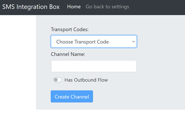The width and height of the screenshot is (185, 121).
Task: Focus the Channel Name input field
Action: 94,66
